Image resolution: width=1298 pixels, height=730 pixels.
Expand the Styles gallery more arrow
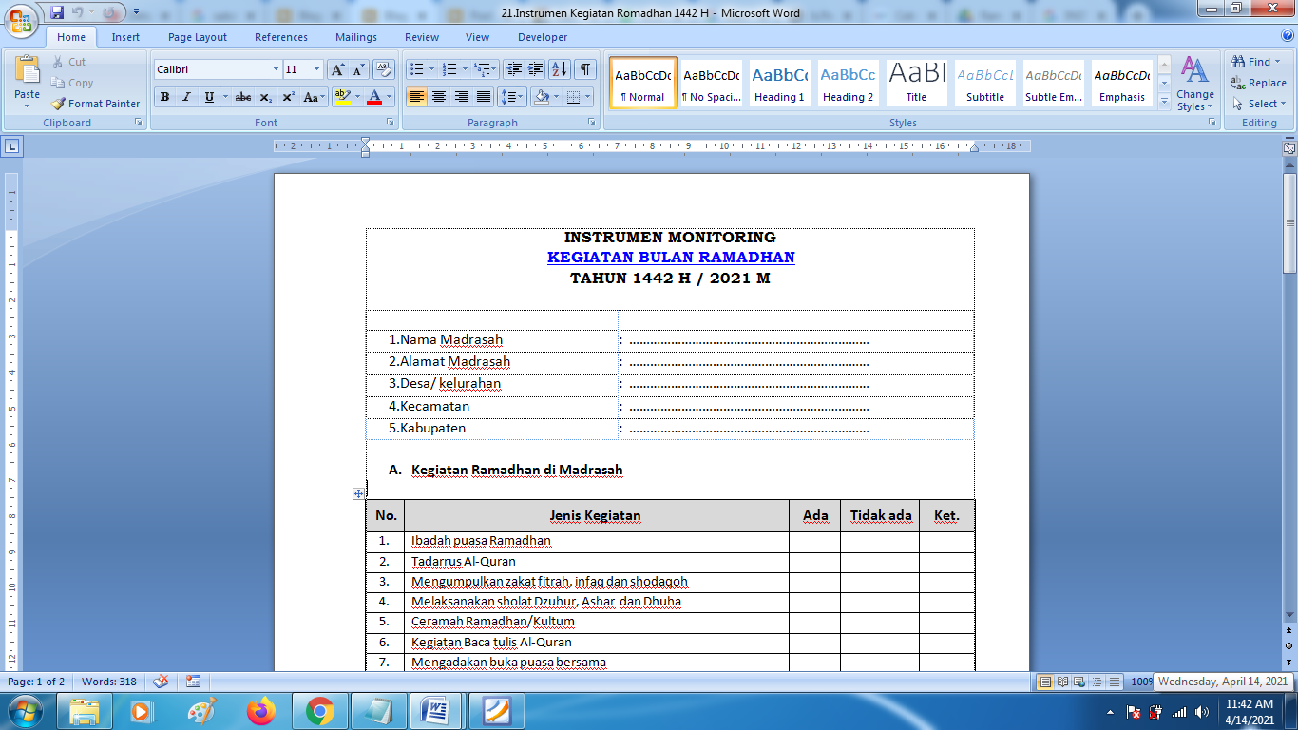click(1165, 102)
